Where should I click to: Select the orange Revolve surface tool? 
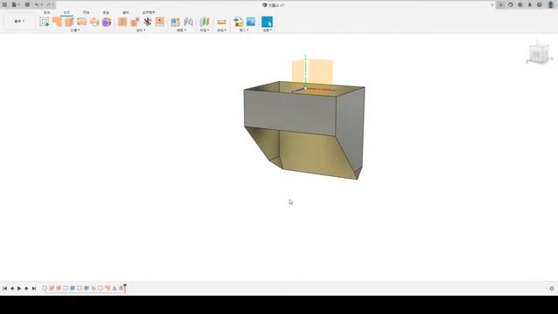(x=69, y=22)
